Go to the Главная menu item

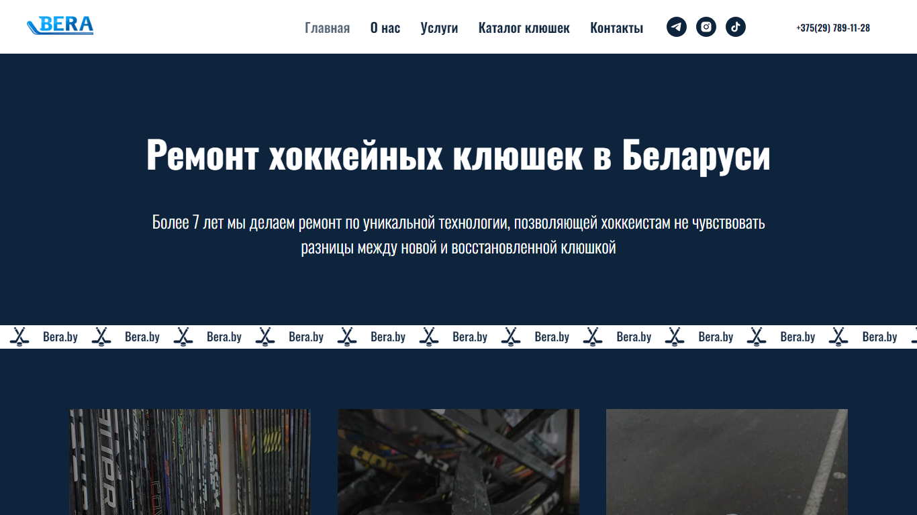coord(327,27)
